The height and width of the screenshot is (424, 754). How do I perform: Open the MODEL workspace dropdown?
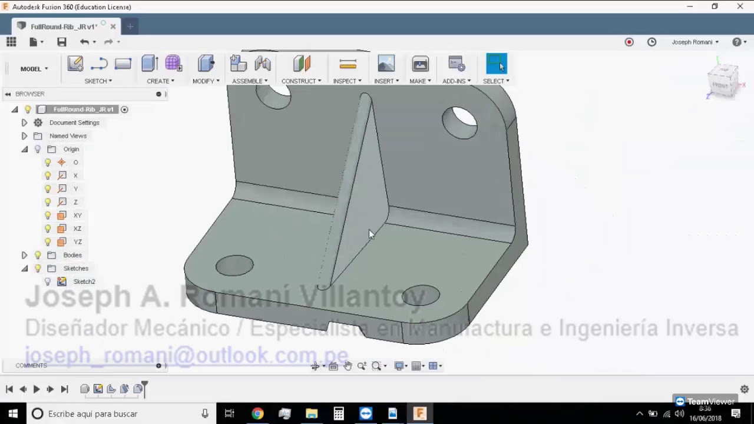[34, 69]
